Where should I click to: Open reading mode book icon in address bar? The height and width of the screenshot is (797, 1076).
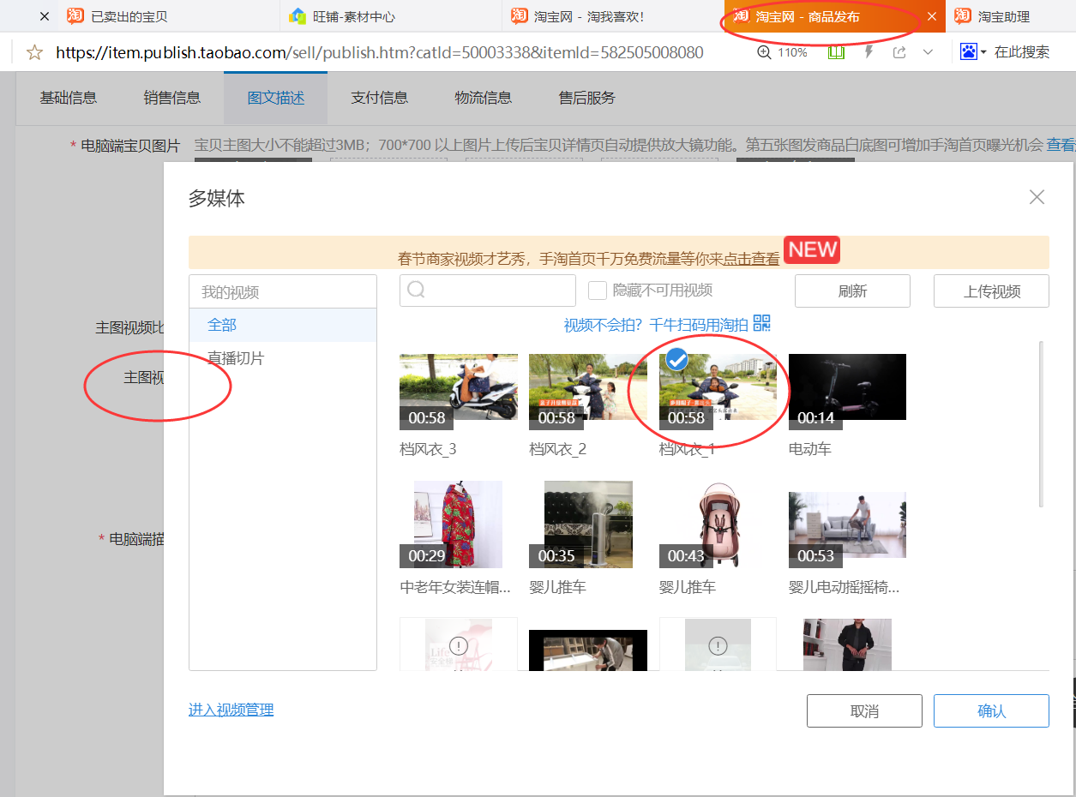[x=836, y=52]
